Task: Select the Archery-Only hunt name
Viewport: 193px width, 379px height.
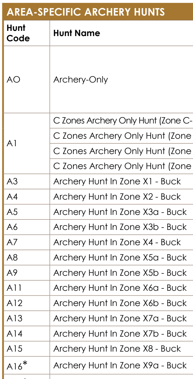Action: pos(80,80)
